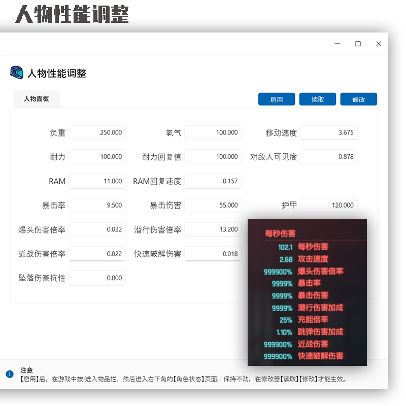Click the 修改 button to apply modifications
406x406 pixels.
pos(358,99)
